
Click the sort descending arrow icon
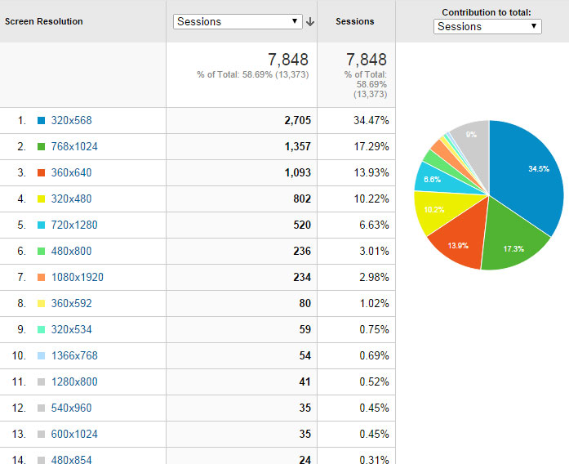click(310, 22)
